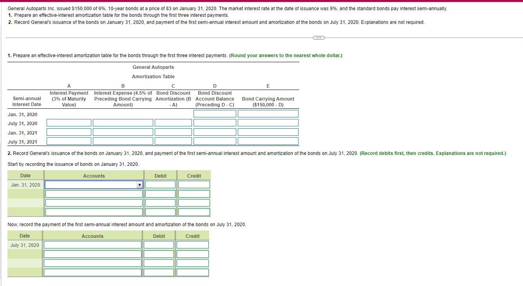Viewport: 523px width, 286px height.
Task: Expand the problem text with the ellipsis button
Action: coord(319,38)
